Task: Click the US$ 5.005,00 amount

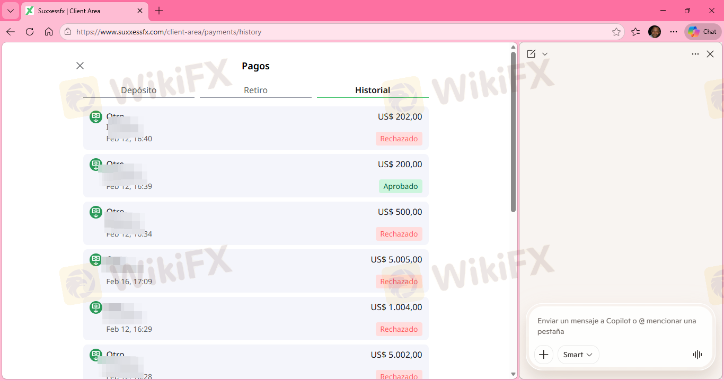Action: coord(396,259)
